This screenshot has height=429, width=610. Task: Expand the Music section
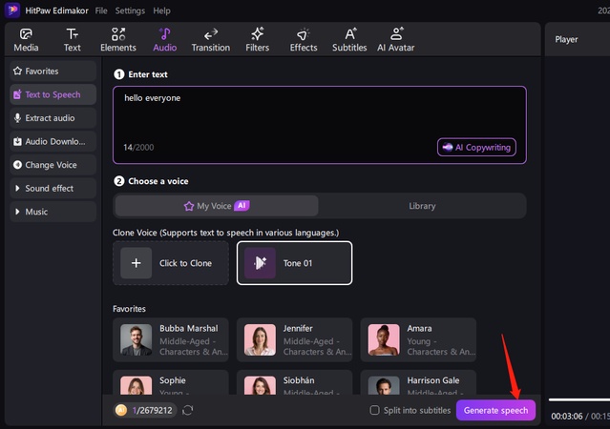coord(53,212)
